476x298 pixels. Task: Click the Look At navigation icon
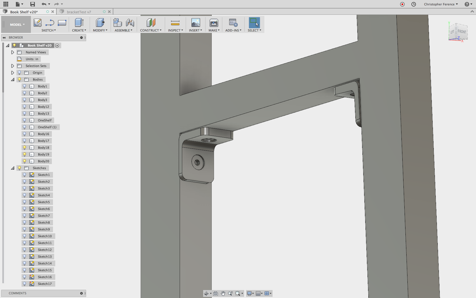[x=216, y=293]
